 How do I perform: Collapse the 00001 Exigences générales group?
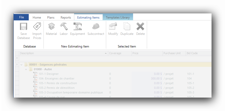click(21, 65)
